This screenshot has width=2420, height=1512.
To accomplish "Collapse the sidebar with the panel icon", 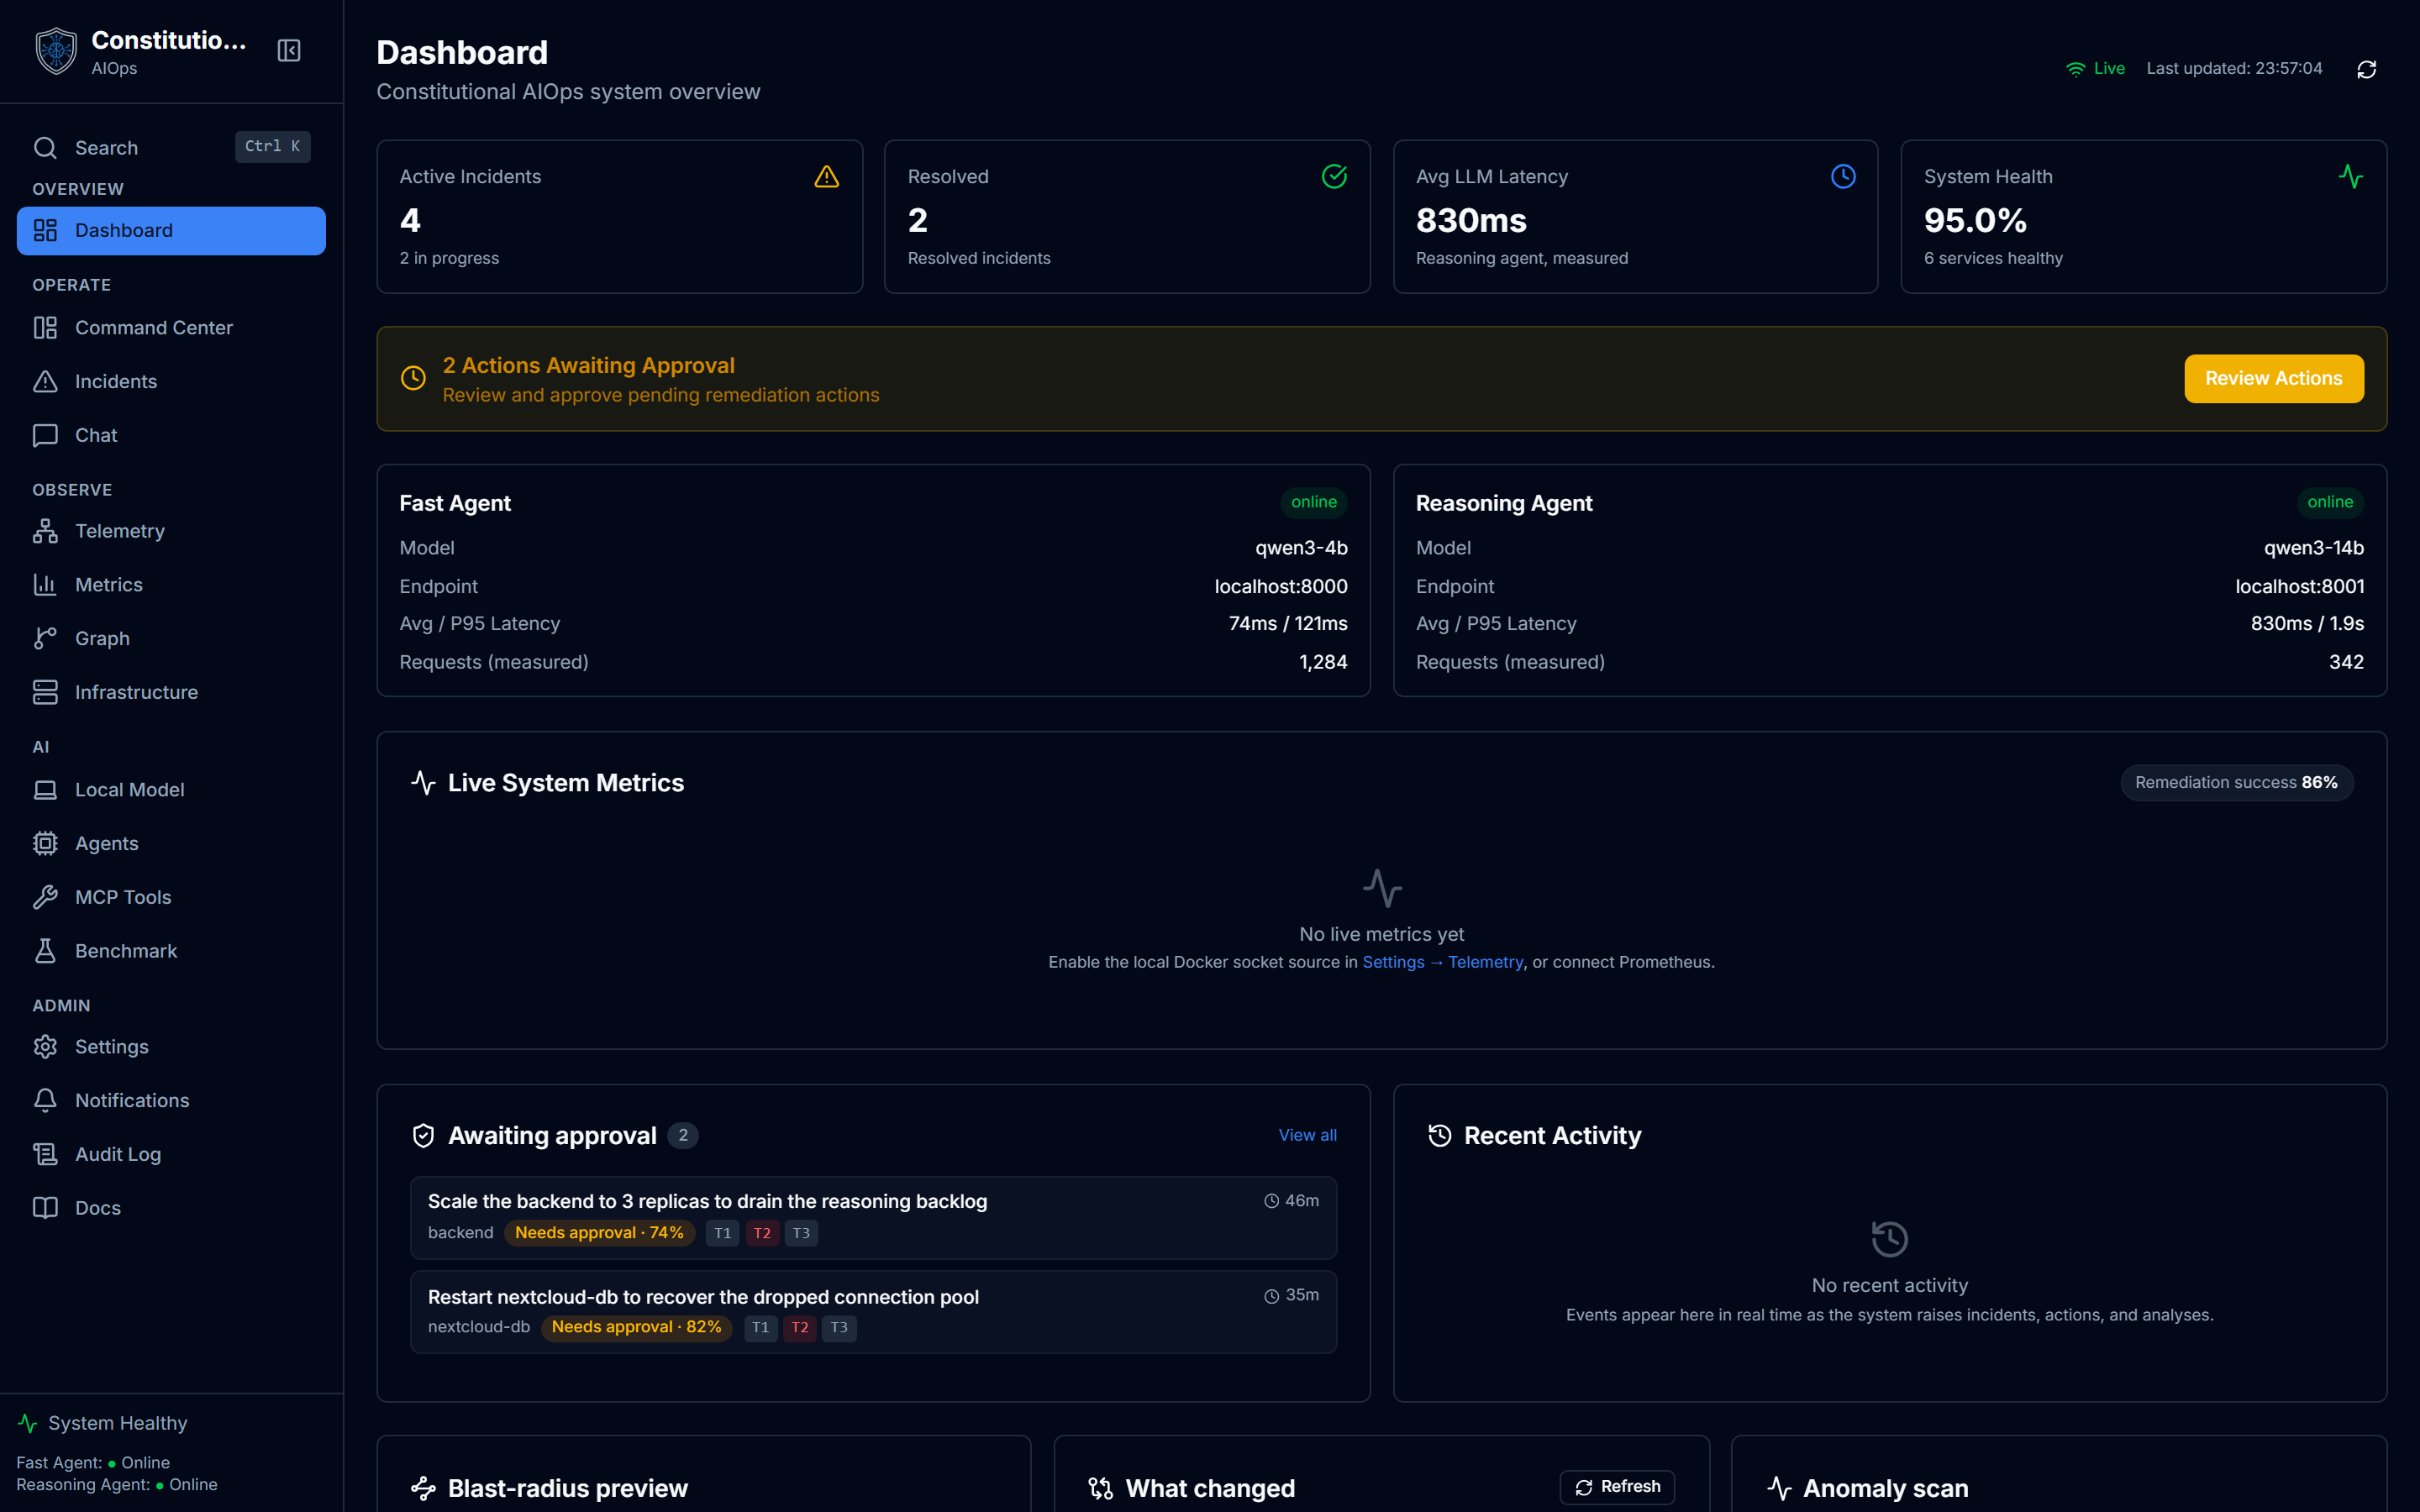I will pyautogui.click(x=289, y=51).
